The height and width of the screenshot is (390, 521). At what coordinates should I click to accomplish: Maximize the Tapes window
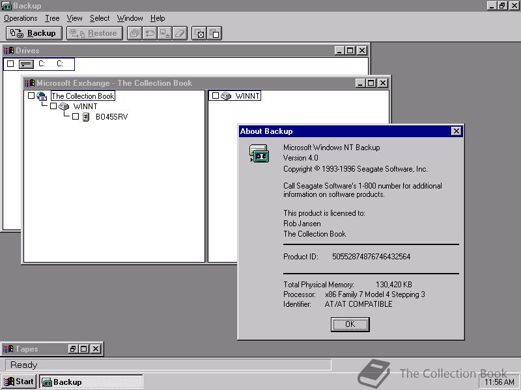point(84,349)
